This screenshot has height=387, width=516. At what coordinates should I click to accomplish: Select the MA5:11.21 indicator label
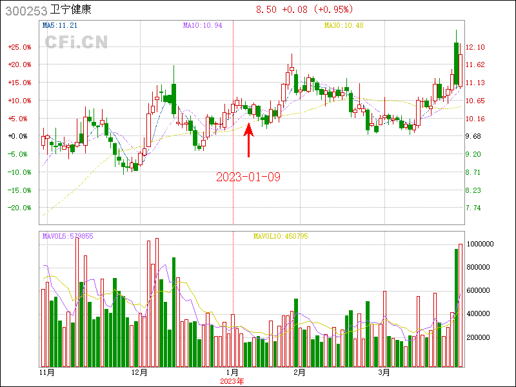coord(60,26)
